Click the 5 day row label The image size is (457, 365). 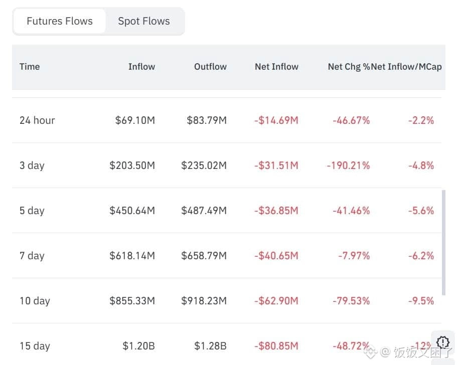[x=32, y=211]
